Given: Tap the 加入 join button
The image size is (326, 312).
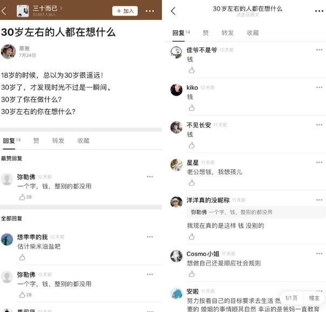Looking at the screenshot, I should (x=125, y=11).
